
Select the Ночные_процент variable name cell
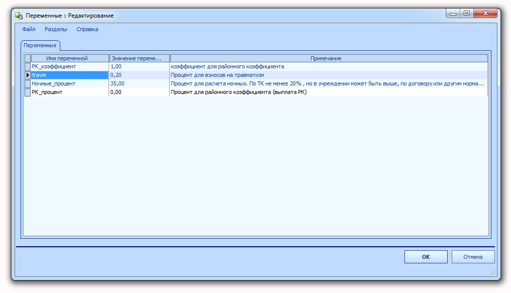(70, 83)
